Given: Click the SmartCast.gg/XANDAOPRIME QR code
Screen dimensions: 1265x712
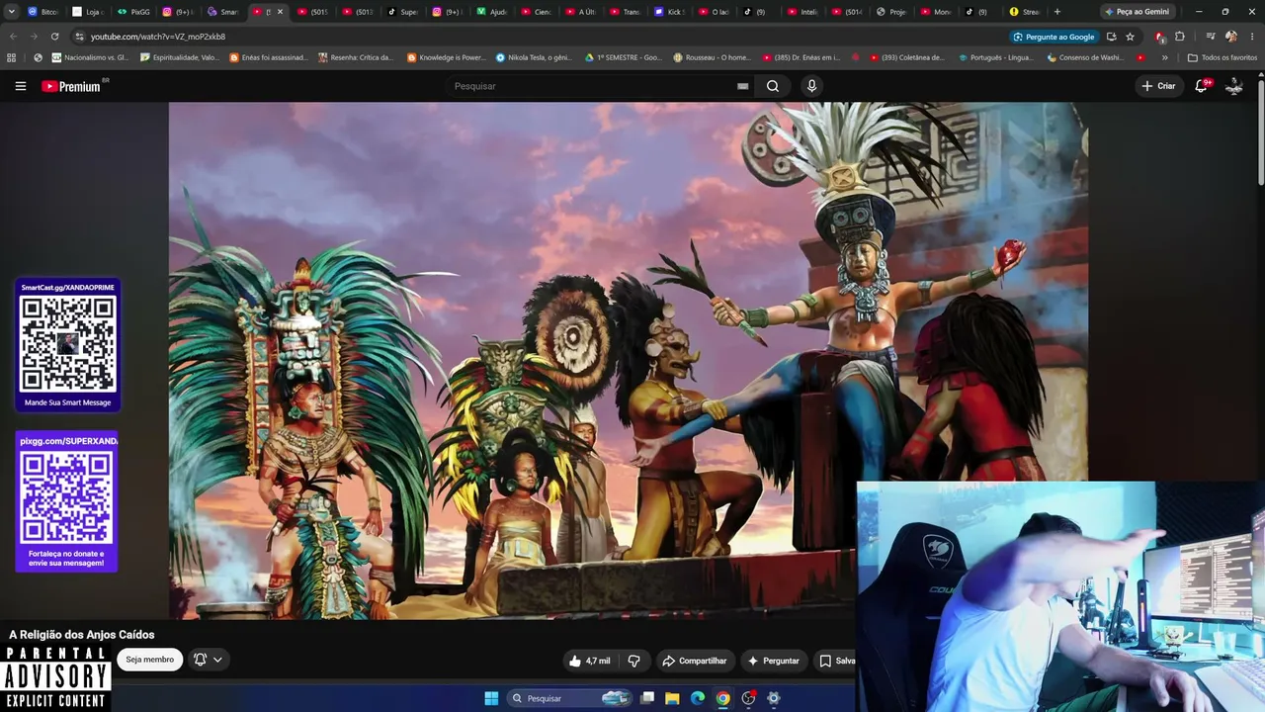Looking at the screenshot, I should 68,344.
